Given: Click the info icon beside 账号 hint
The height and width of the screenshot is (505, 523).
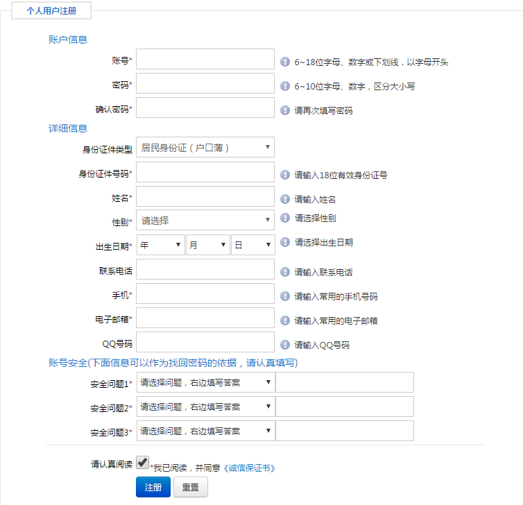Looking at the screenshot, I should (x=284, y=62).
